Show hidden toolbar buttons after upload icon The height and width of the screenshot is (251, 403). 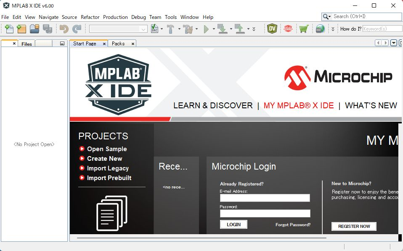(254, 29)
